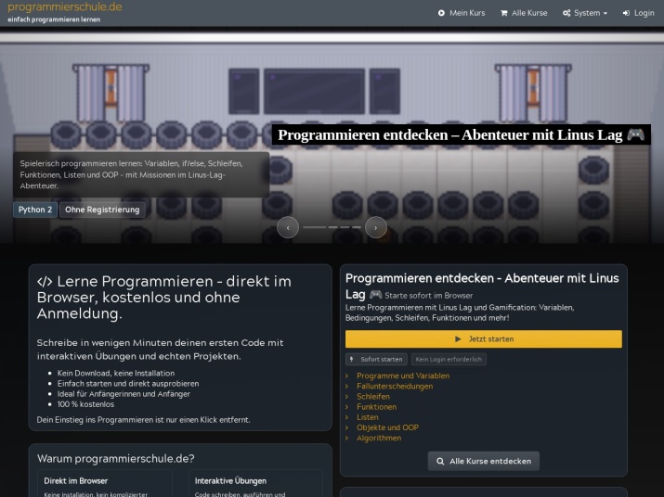The image size is (664, 497).
Task: Click the course card title Programmieren entdecken
Action: click(482, 286)
